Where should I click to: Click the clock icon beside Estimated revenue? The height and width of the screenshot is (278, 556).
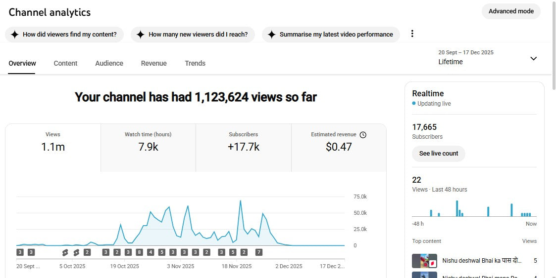pyautogui.click(x=363, y=135)
